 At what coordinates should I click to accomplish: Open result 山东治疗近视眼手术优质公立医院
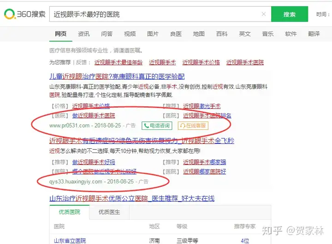[132, 198]
